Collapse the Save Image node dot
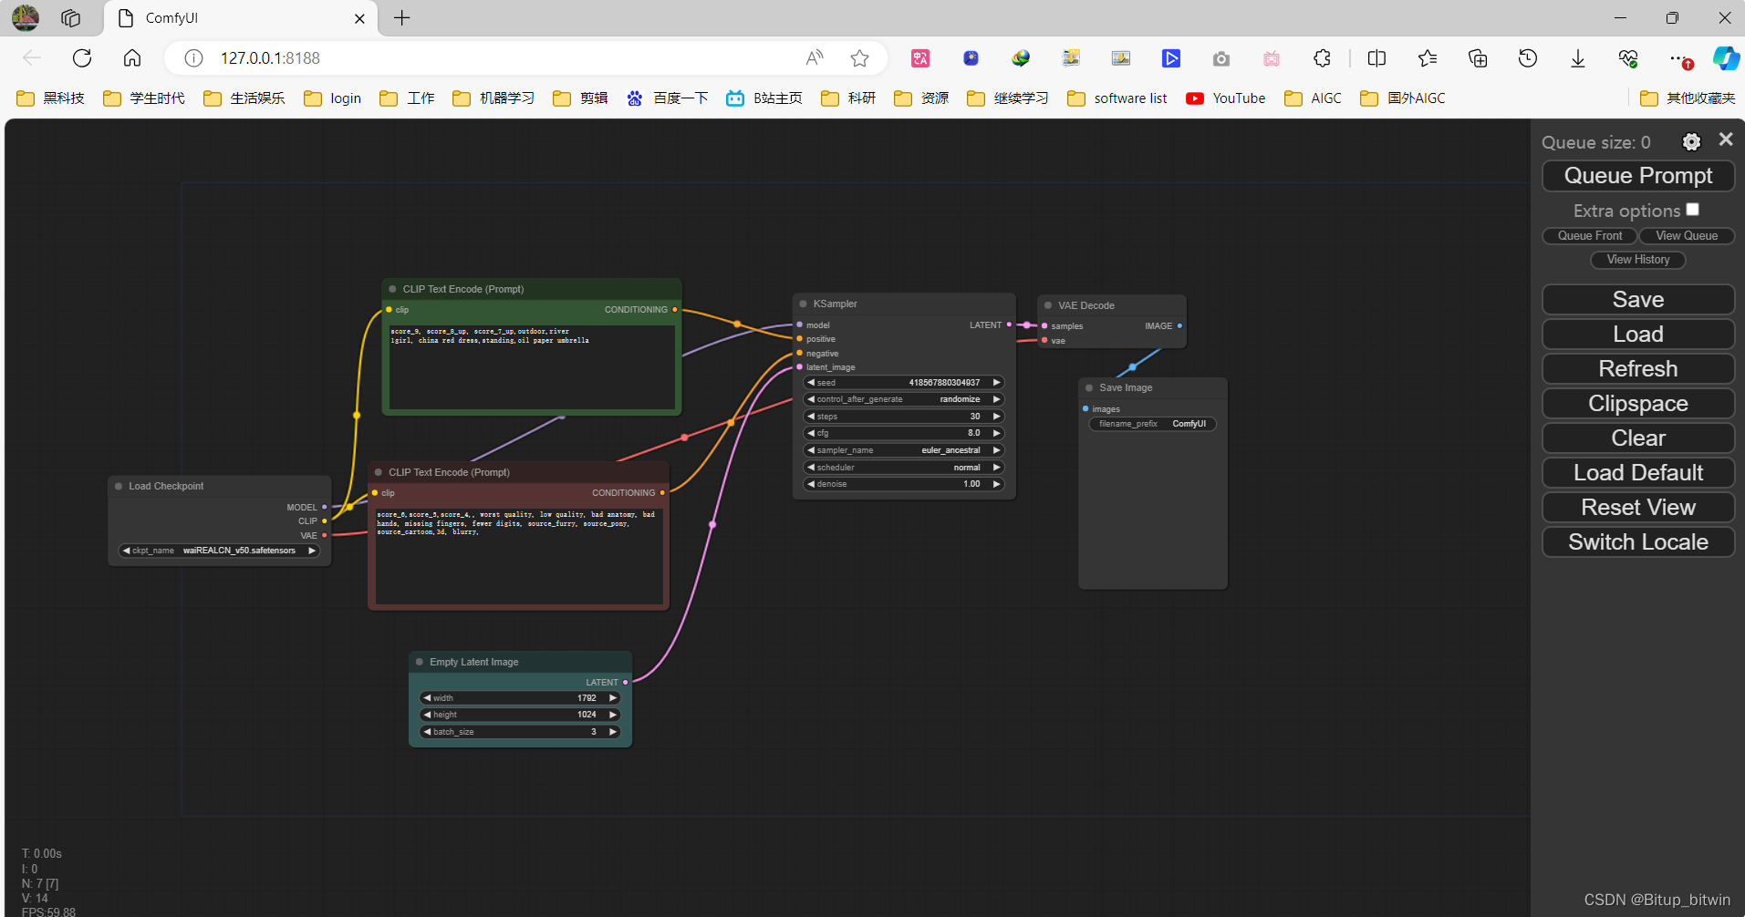Image resolution: width=1745 pixels, height=917 pixels. [x=1089, y=387]
